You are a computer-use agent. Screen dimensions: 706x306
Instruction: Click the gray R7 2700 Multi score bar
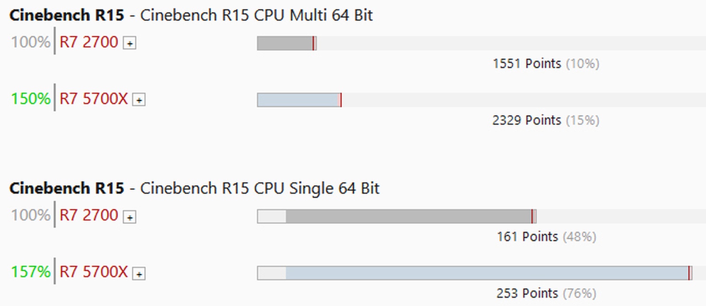[285, 43]
